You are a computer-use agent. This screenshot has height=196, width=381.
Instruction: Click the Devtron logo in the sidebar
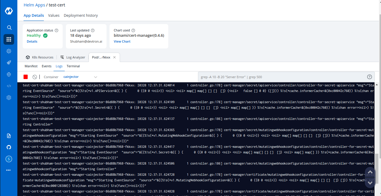pyautogui.click(x=9, y=11)
